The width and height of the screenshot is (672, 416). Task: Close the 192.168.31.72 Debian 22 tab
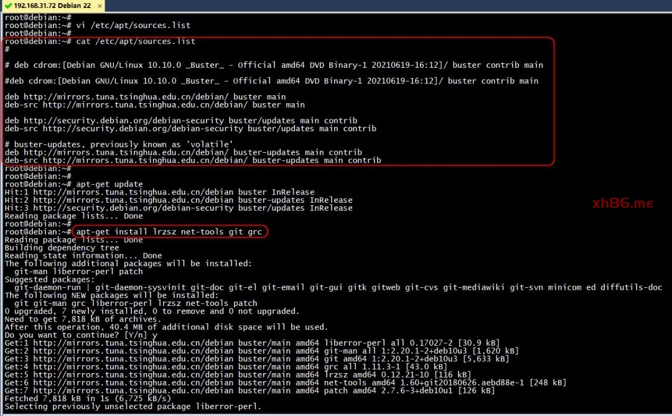(x=100, y=6)
